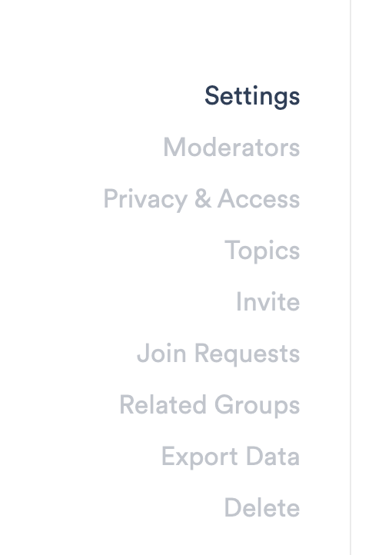Open the Settings menu item
Screen dimensions: 392x555
click(x=252, y=96)
